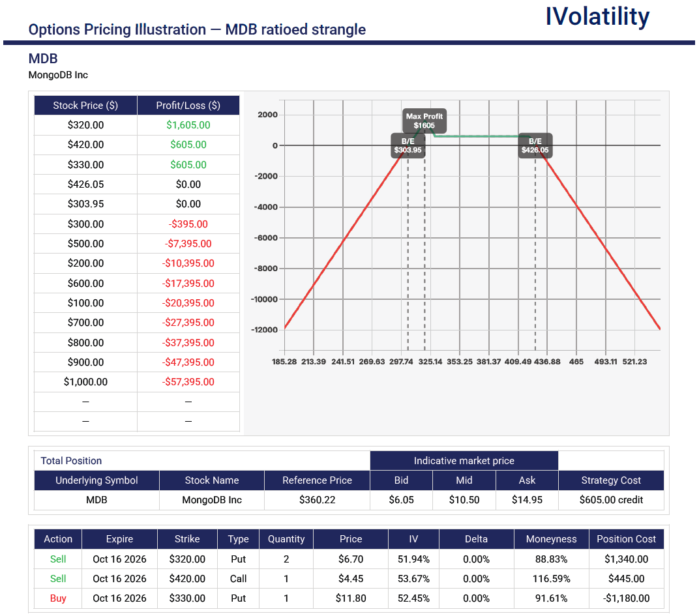Click the IVolatility logo

click(597, 17)
